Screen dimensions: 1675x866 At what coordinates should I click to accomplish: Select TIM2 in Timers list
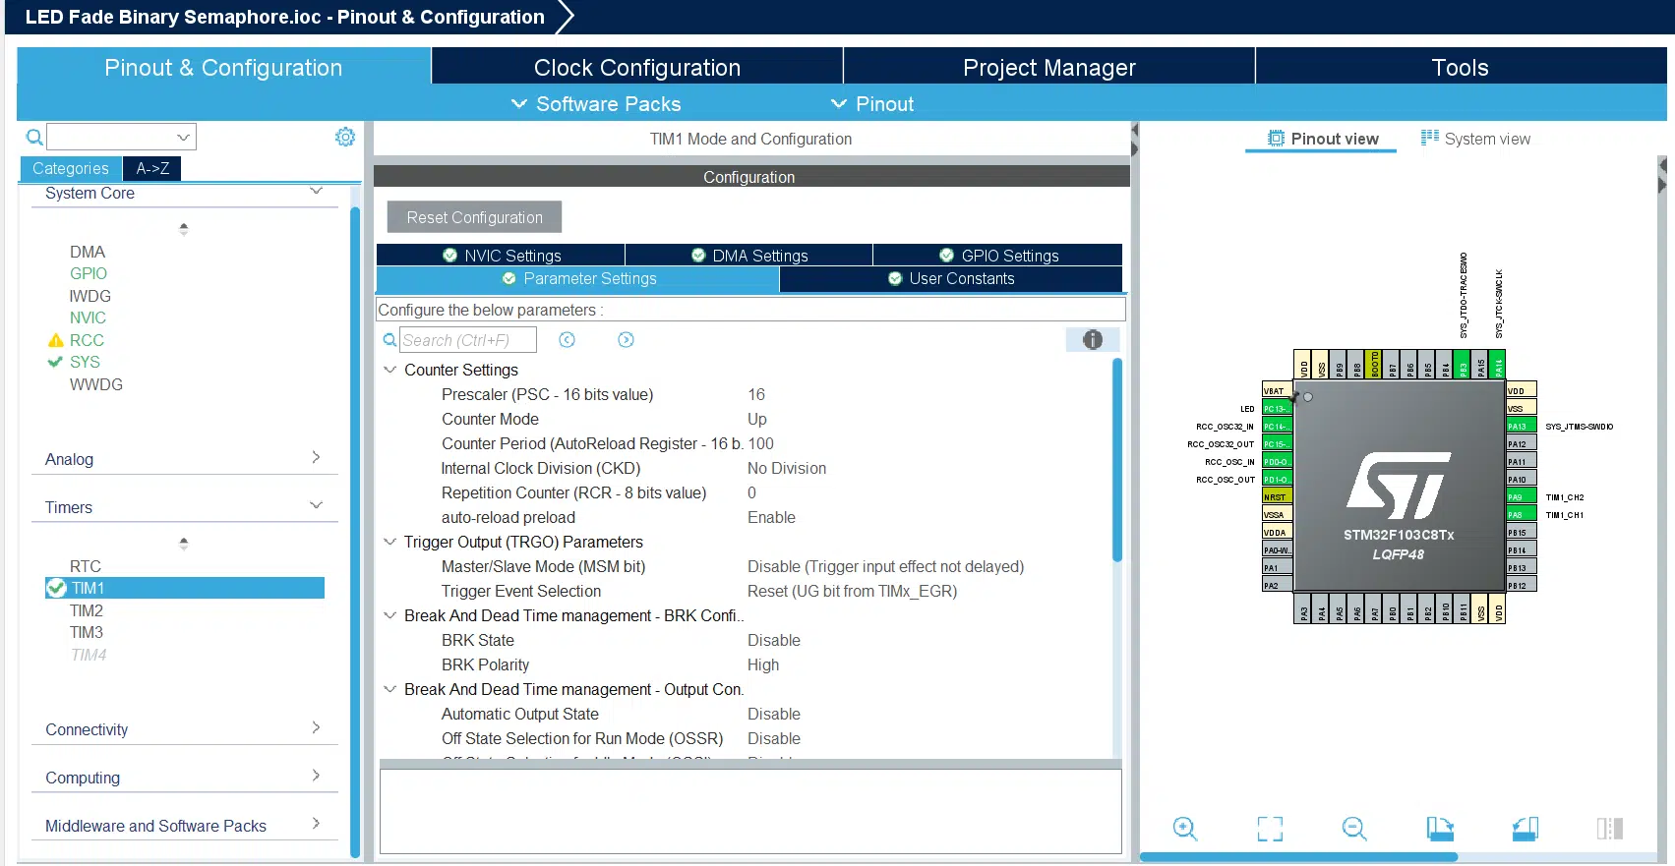pyautogui.click(x=87, y=610)
